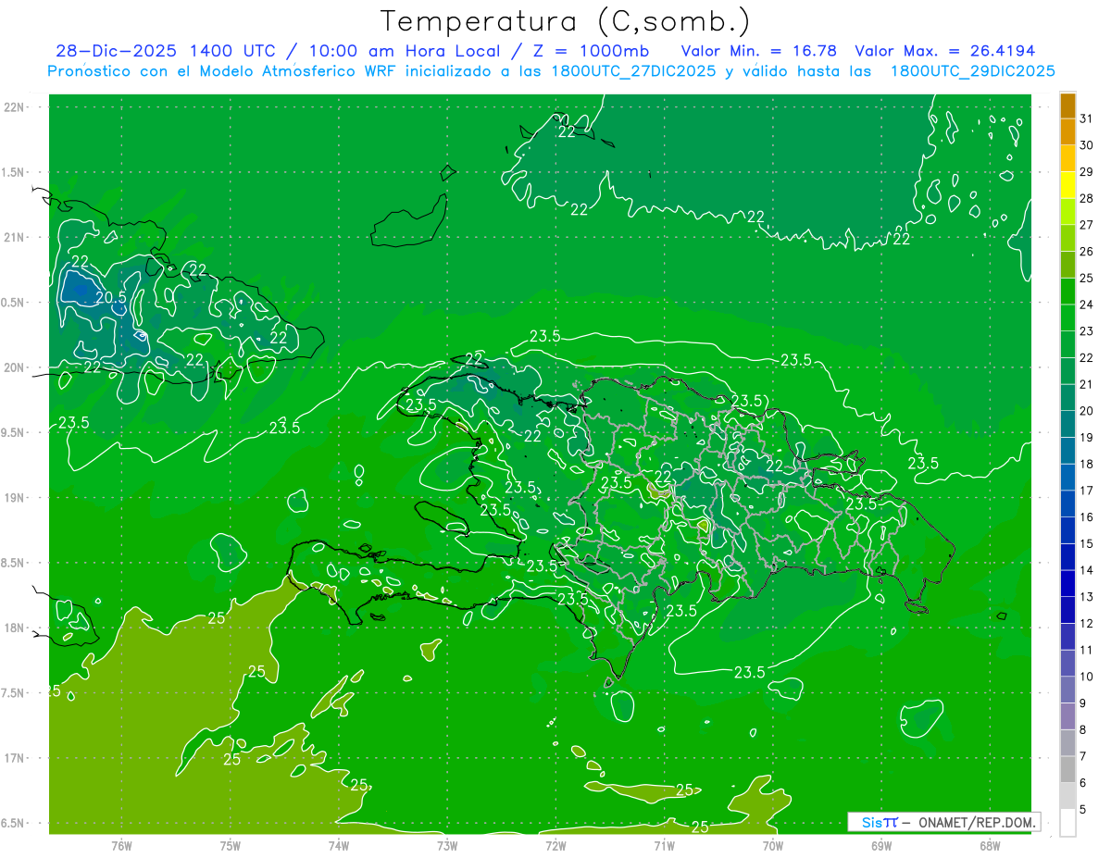Viewport: 1111px width, 858px height.
Task: Click the dark blue legend band between 12 and 13
Action: coord(1067,611)
